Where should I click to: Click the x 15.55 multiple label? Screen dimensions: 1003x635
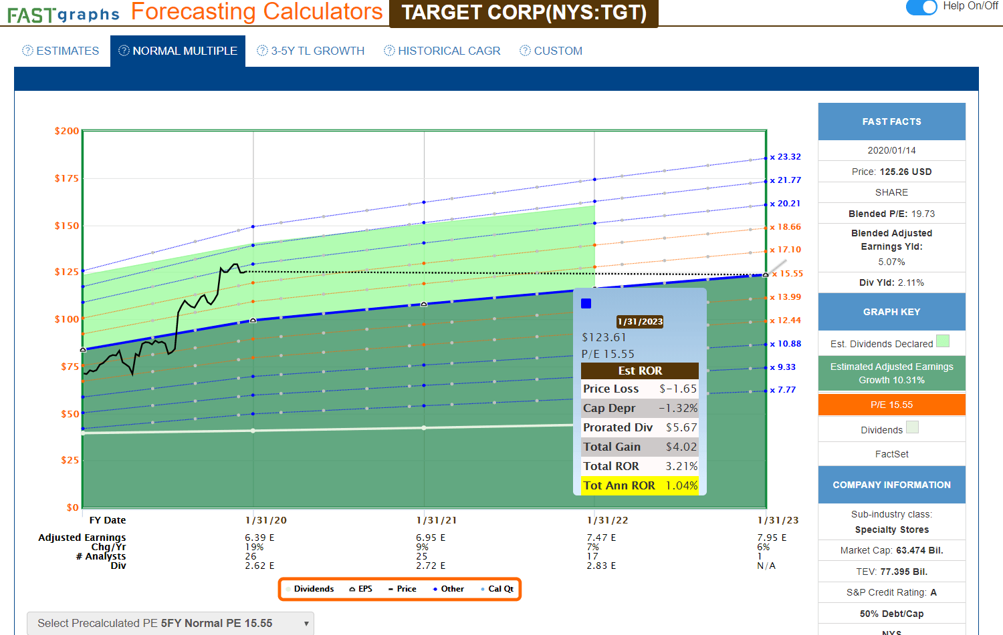click(788, 274)
